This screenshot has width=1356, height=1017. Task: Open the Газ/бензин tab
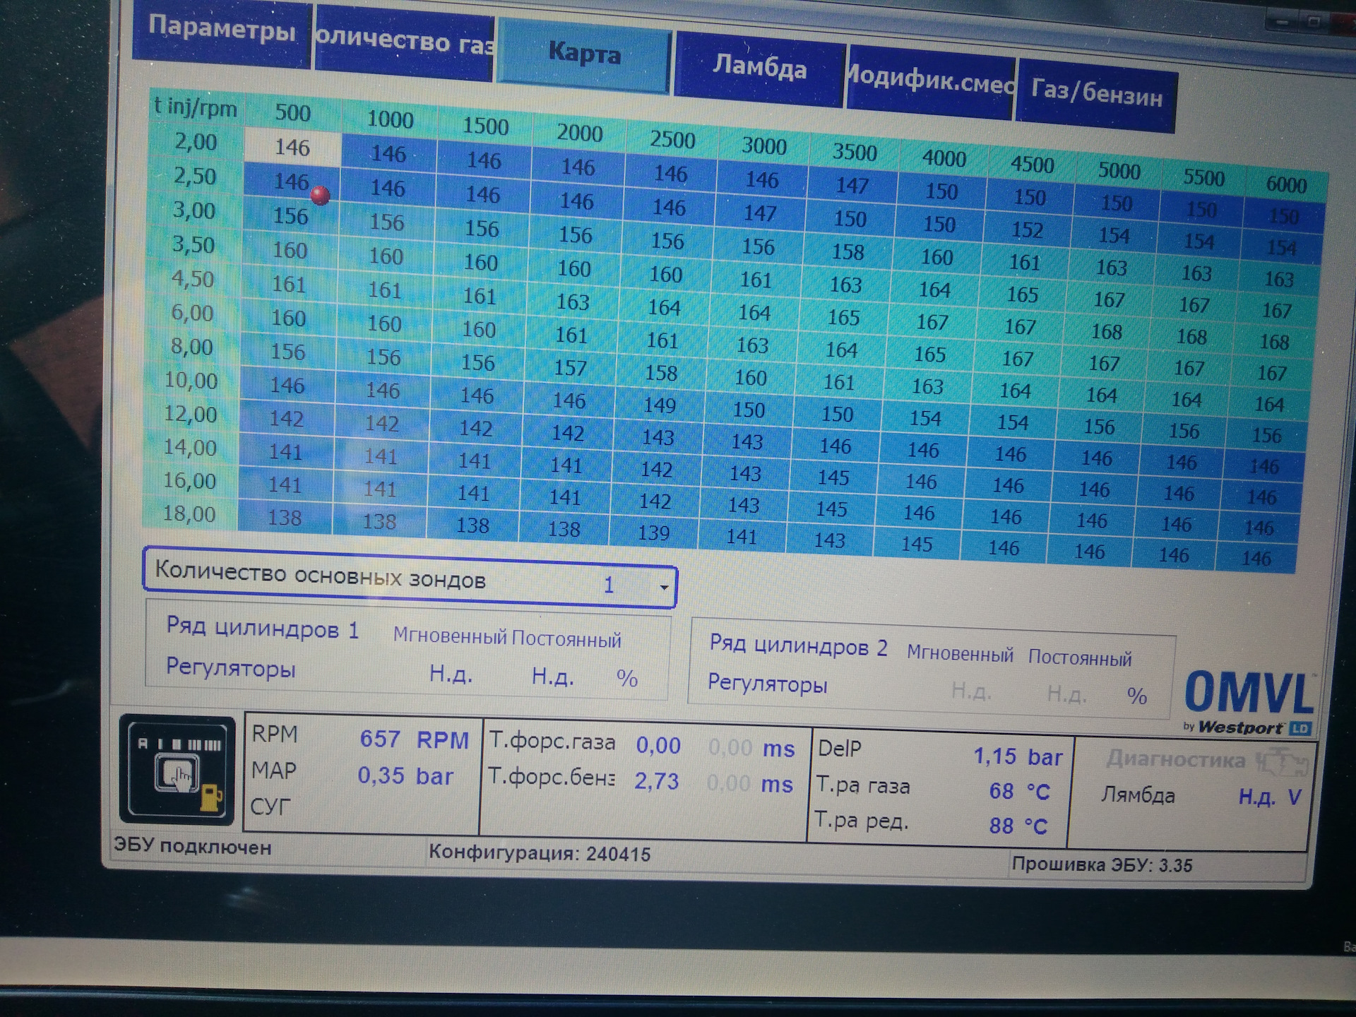(x=1096, y=94)
